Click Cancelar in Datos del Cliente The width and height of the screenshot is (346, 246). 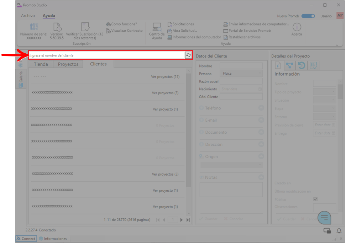(x=234, y=219)
